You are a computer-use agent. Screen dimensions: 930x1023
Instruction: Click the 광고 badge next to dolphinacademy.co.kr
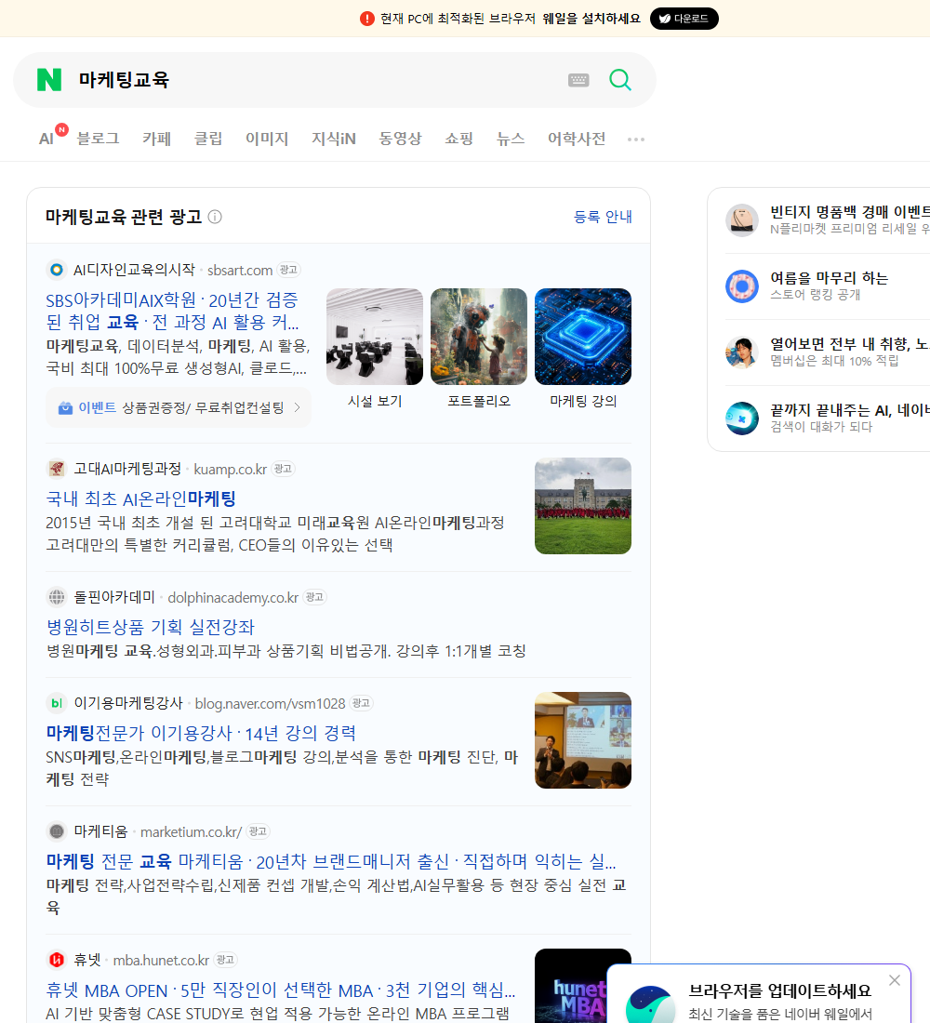pos(314,597)
